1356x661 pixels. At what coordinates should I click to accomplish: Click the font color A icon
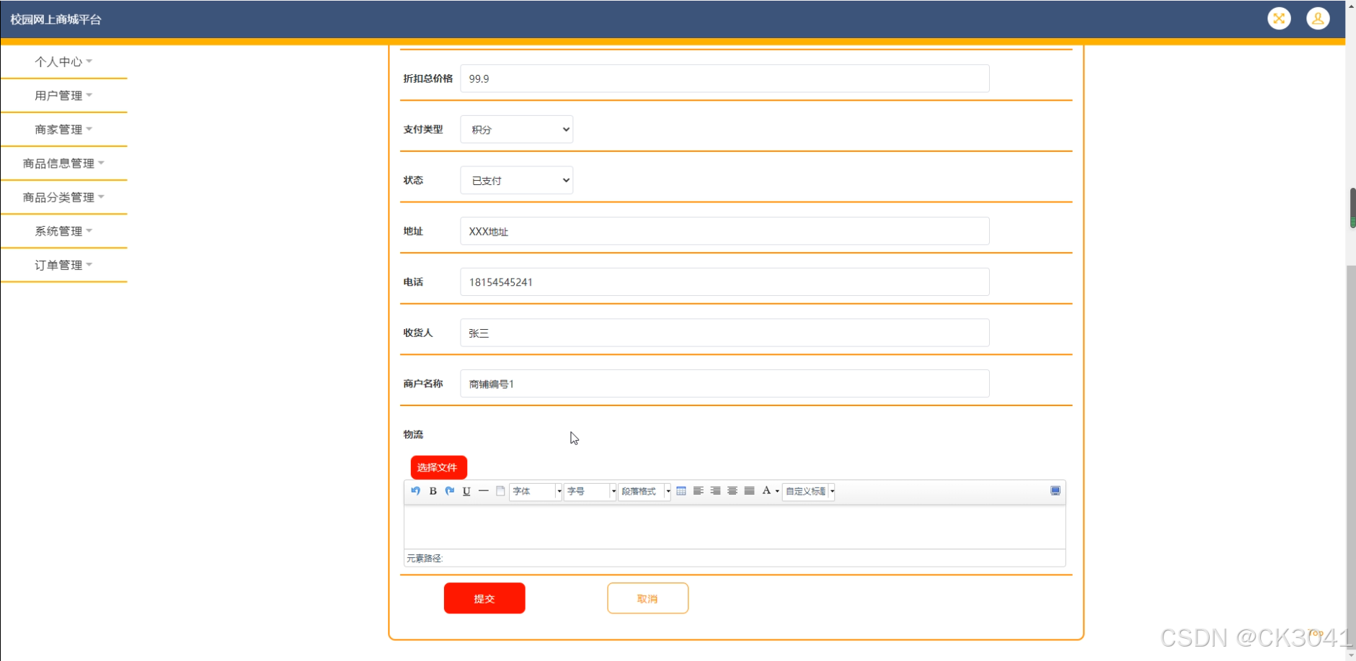[x=766, y=491]
